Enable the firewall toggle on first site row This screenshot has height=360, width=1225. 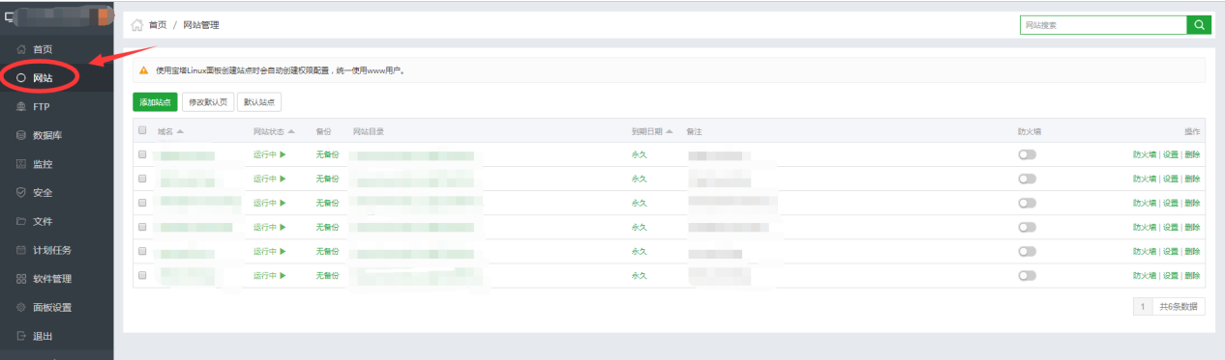pos(1027,154)
